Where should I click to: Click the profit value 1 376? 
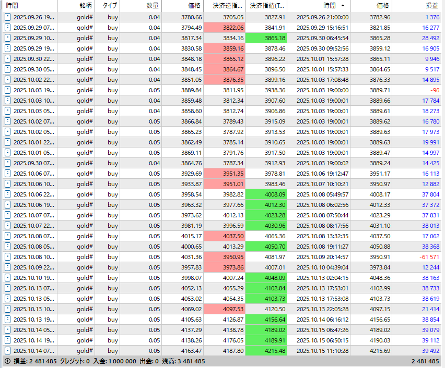point(432,17)
